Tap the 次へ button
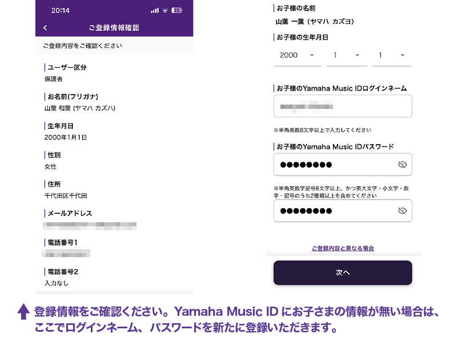Viewport: 457px width, 342px height. [343, 272]
